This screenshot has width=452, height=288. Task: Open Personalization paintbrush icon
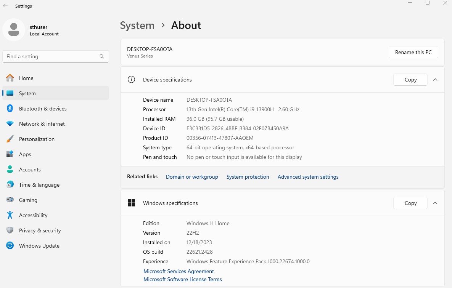(10, 139)
